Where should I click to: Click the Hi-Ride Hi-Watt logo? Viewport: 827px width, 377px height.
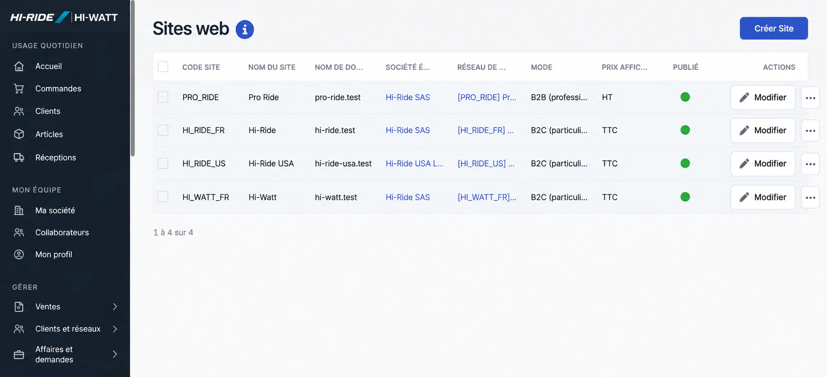(64, 17)
